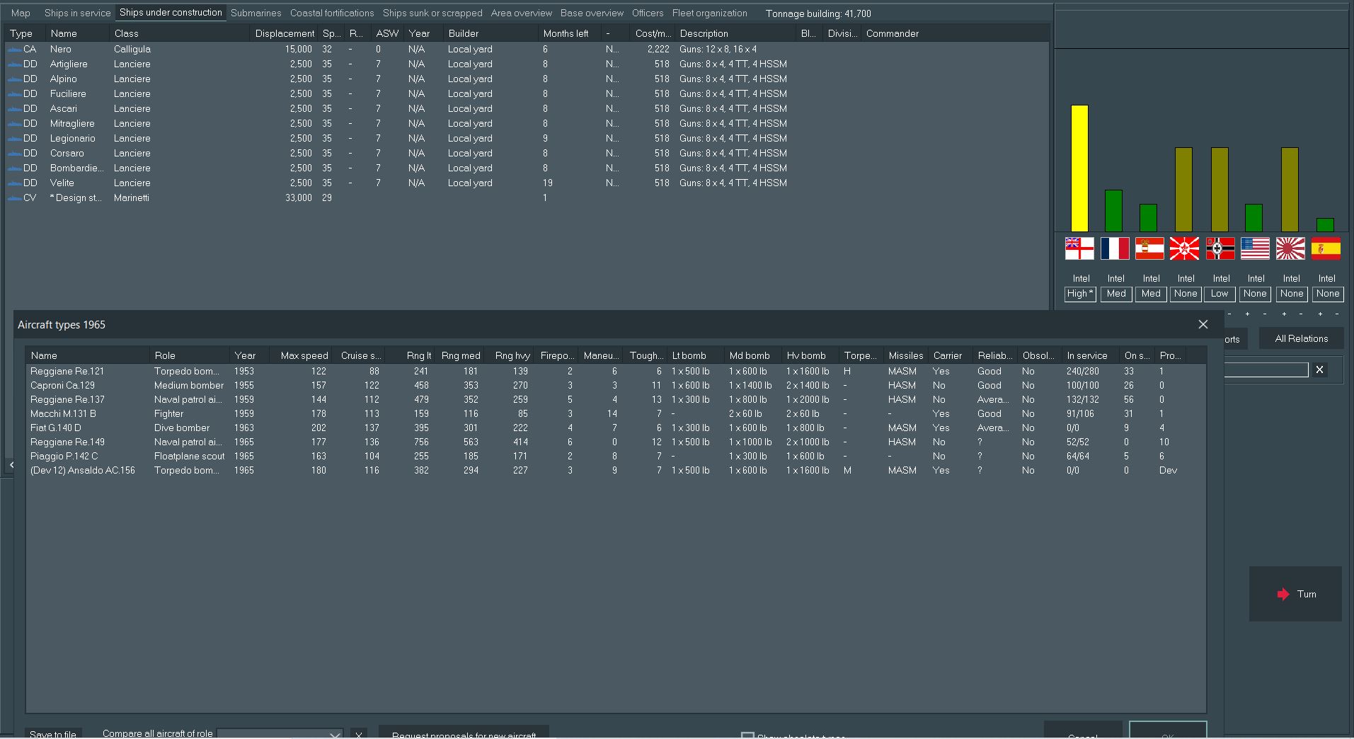The height and width of the screenshot is (739, 1354).
Task: Open the None intel box under the US flag
Action: coord(1256,294)
